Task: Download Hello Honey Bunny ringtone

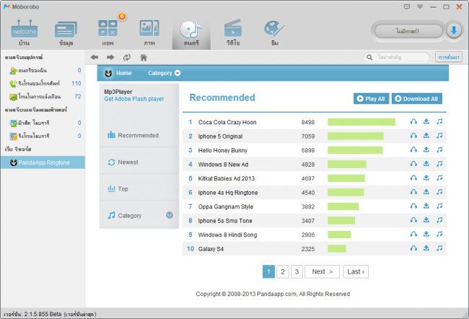Action: [x=426, y=149]
